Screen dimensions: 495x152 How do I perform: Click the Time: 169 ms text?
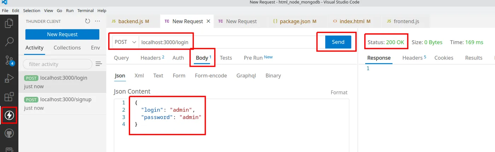pyautogui.click(x=466, y=42)
